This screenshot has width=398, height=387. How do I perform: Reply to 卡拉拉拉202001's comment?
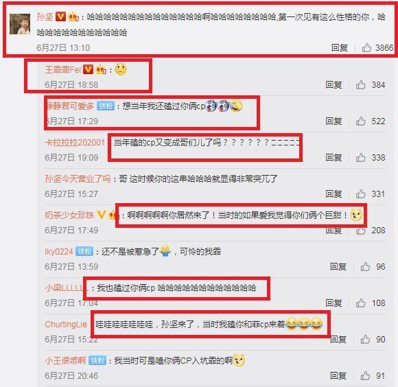(333, 158)
